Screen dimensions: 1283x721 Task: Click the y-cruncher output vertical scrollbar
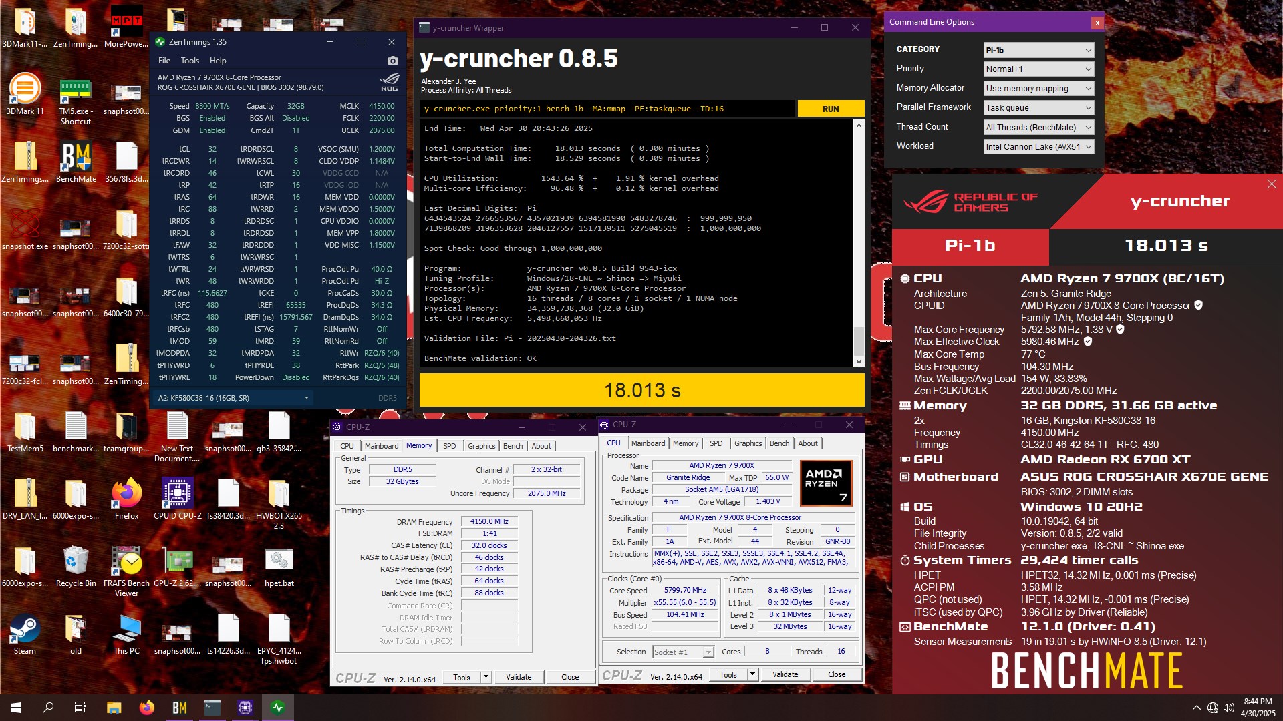859,244
